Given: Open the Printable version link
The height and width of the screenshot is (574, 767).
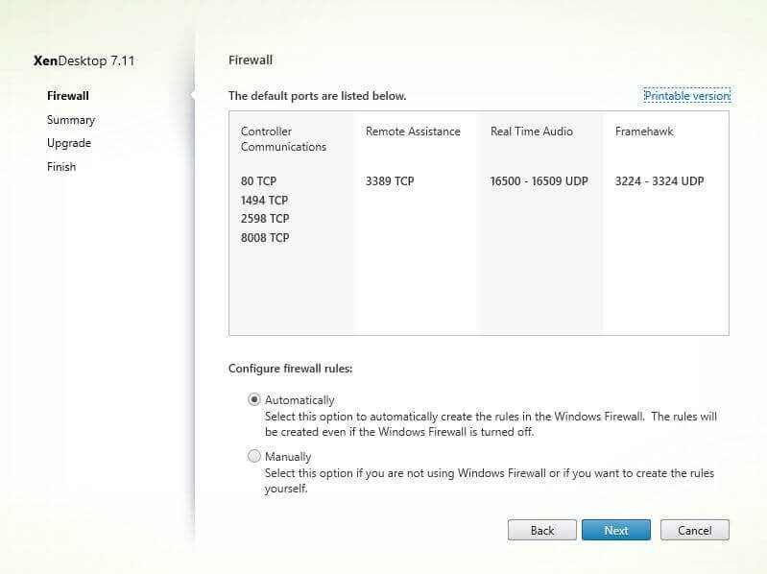Looking at the screenshot, I should (x=687, y=96).
